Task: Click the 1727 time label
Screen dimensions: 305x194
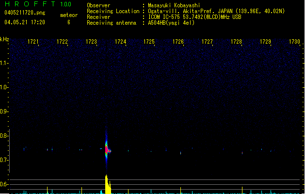Action: pyautogui.click(x=208, y=42)
